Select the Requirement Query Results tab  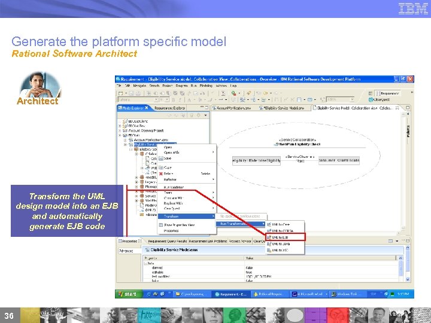[168, 241]
